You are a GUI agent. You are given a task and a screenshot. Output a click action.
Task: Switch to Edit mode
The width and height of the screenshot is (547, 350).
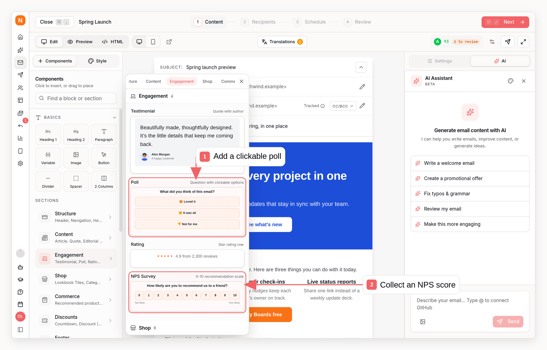(50, 42)
